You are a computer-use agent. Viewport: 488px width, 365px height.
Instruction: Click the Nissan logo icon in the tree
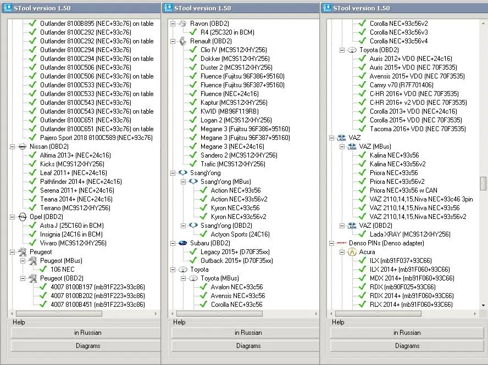click(23, 147)
